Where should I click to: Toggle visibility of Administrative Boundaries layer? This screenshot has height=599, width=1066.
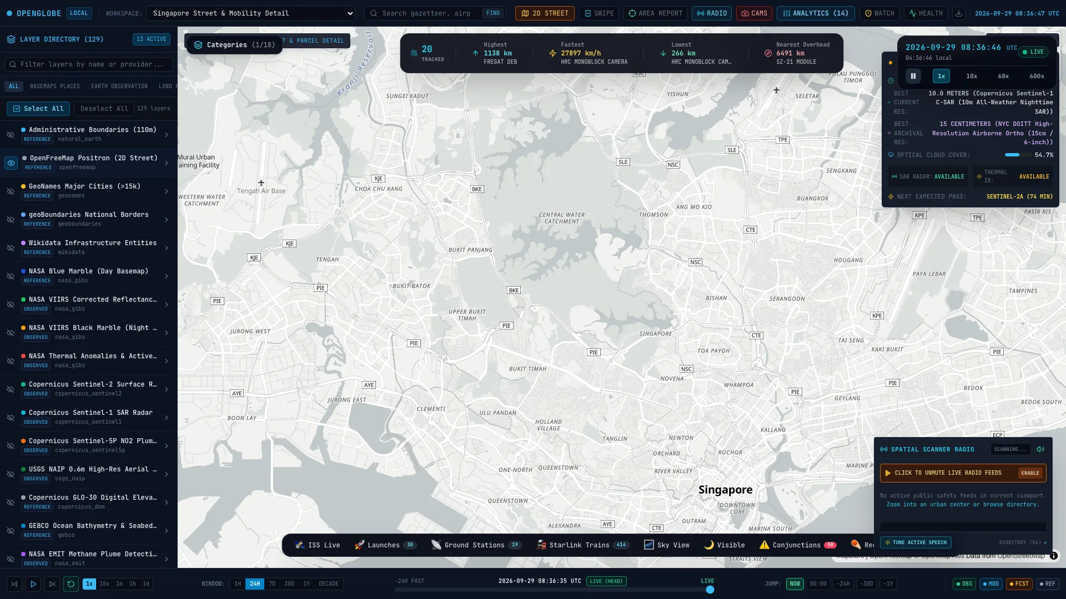11,135
